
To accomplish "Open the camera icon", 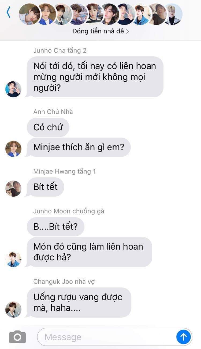I will click(17, 337).
